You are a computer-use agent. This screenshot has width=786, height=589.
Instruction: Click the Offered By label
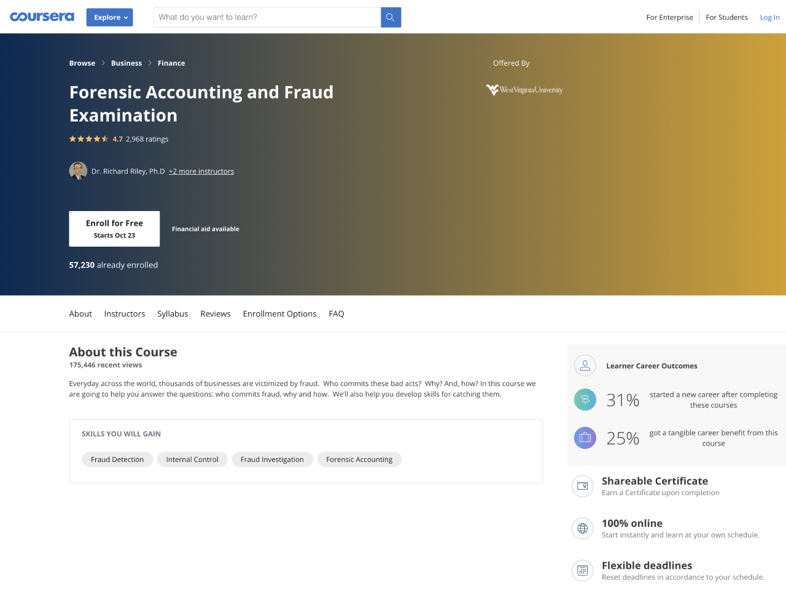(511, 63)
